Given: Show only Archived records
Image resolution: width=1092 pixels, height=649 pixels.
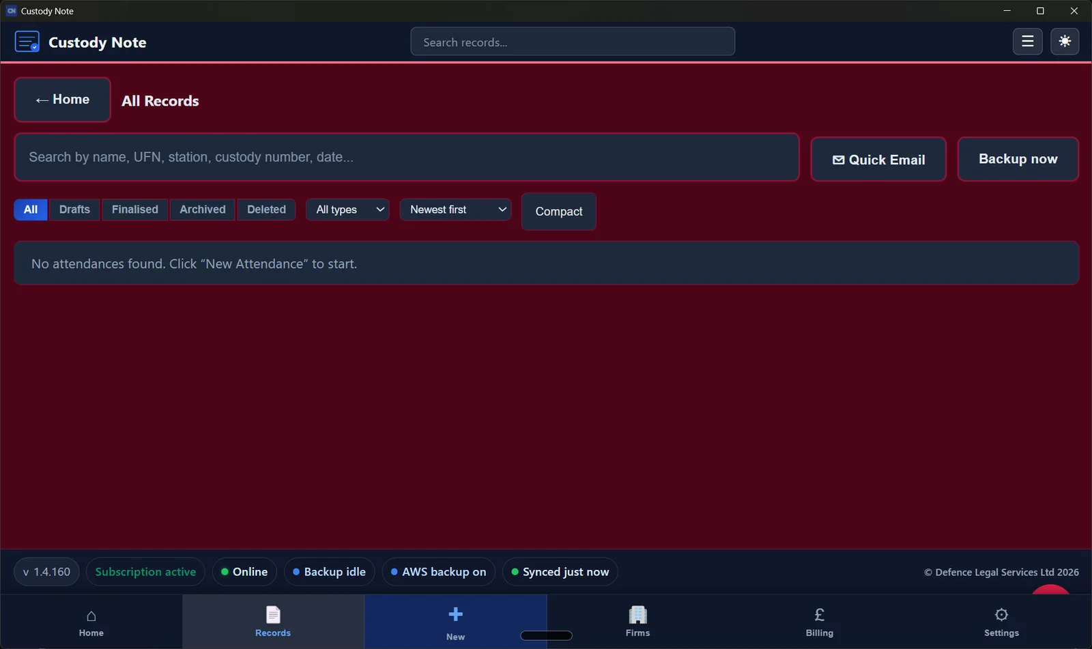Looking at the screenshot, I should [x=202, y=210].
